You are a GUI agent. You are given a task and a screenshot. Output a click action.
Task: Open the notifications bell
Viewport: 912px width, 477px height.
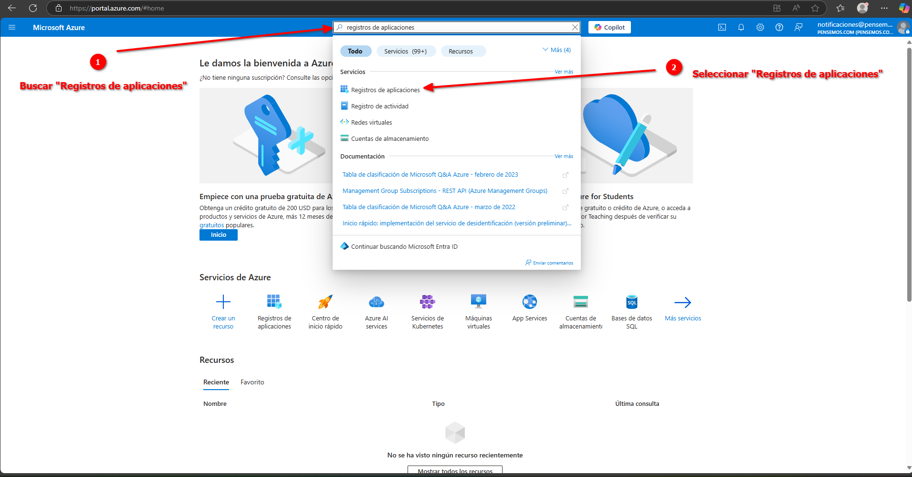pos(741,27)
